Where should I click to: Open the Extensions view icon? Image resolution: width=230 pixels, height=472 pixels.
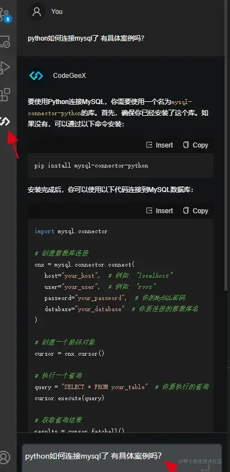coord(5,95)
